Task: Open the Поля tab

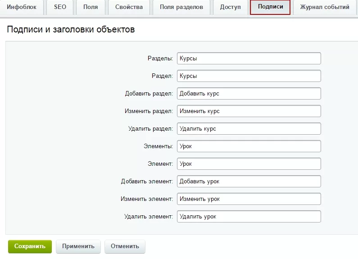Action: [x=91, y=7]
